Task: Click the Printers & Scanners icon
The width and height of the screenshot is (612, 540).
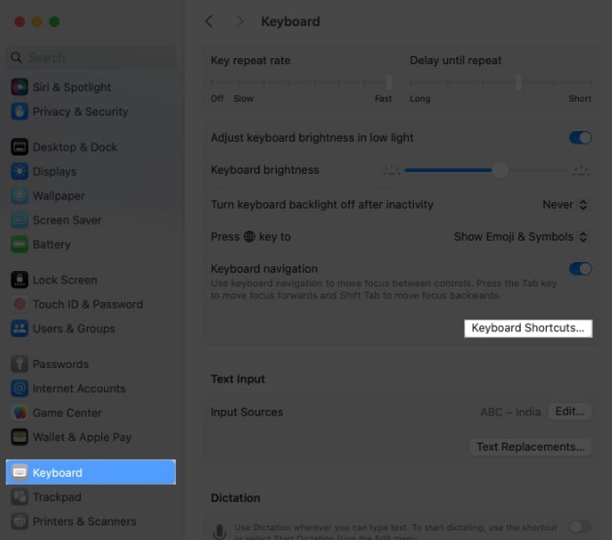Action: [18, 522]
